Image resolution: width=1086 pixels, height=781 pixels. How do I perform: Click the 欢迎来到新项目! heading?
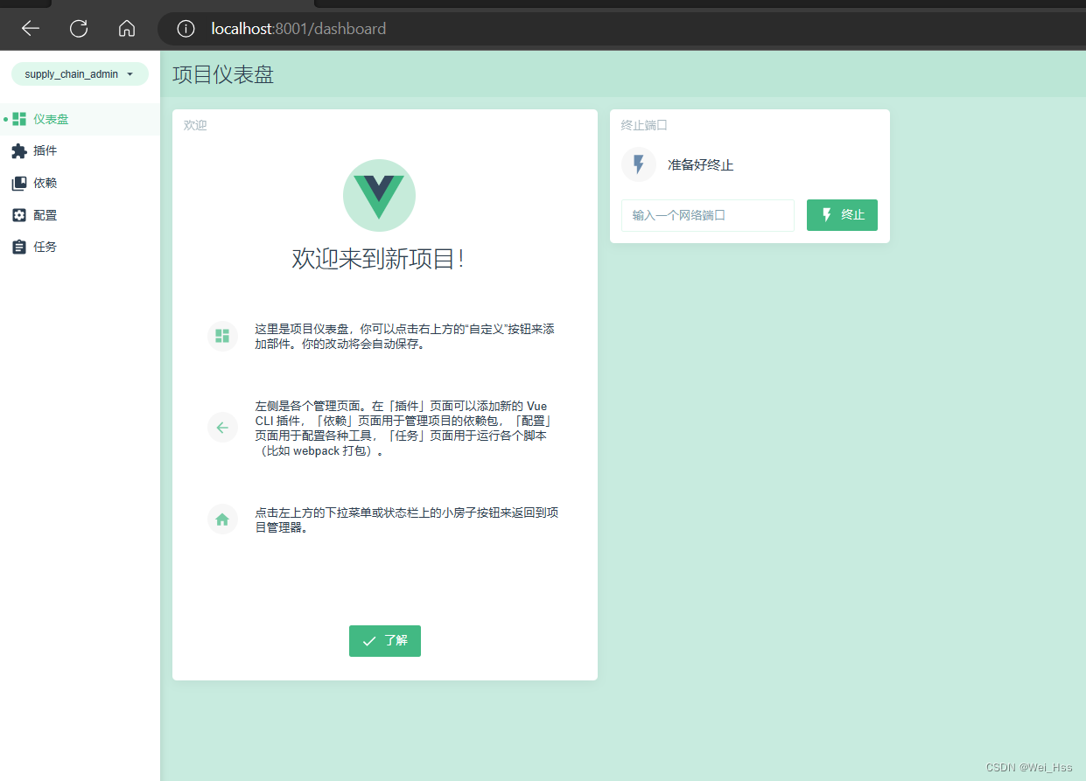tap(378, 259)
